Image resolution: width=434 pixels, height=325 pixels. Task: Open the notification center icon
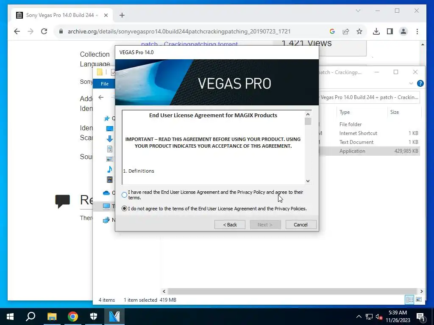(420, 317)
